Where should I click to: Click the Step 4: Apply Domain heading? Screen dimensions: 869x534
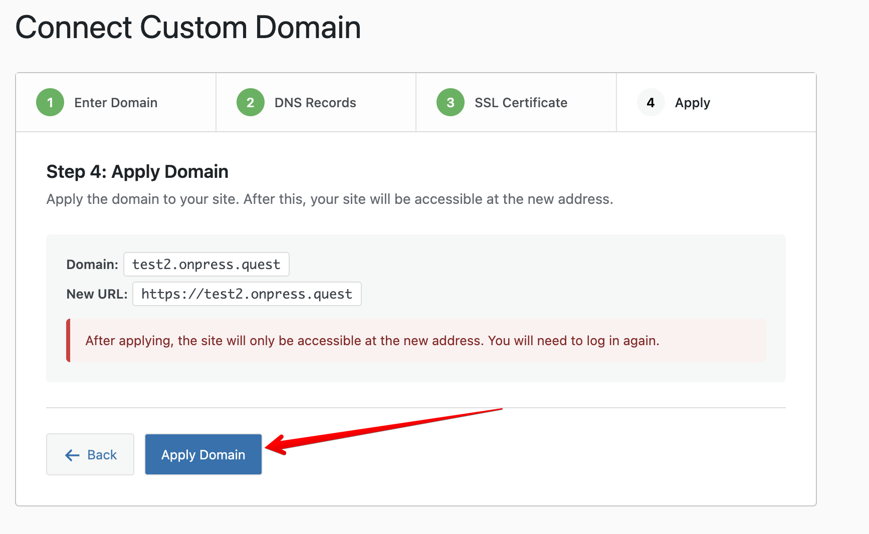pos(137,172)
